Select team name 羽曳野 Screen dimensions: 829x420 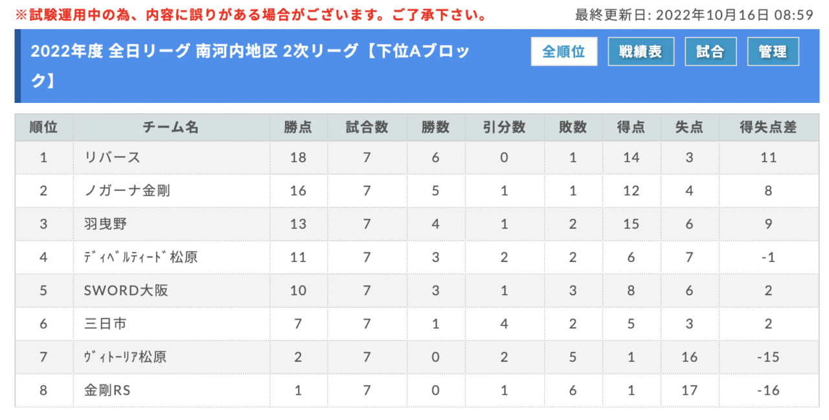tap(106, 225)
